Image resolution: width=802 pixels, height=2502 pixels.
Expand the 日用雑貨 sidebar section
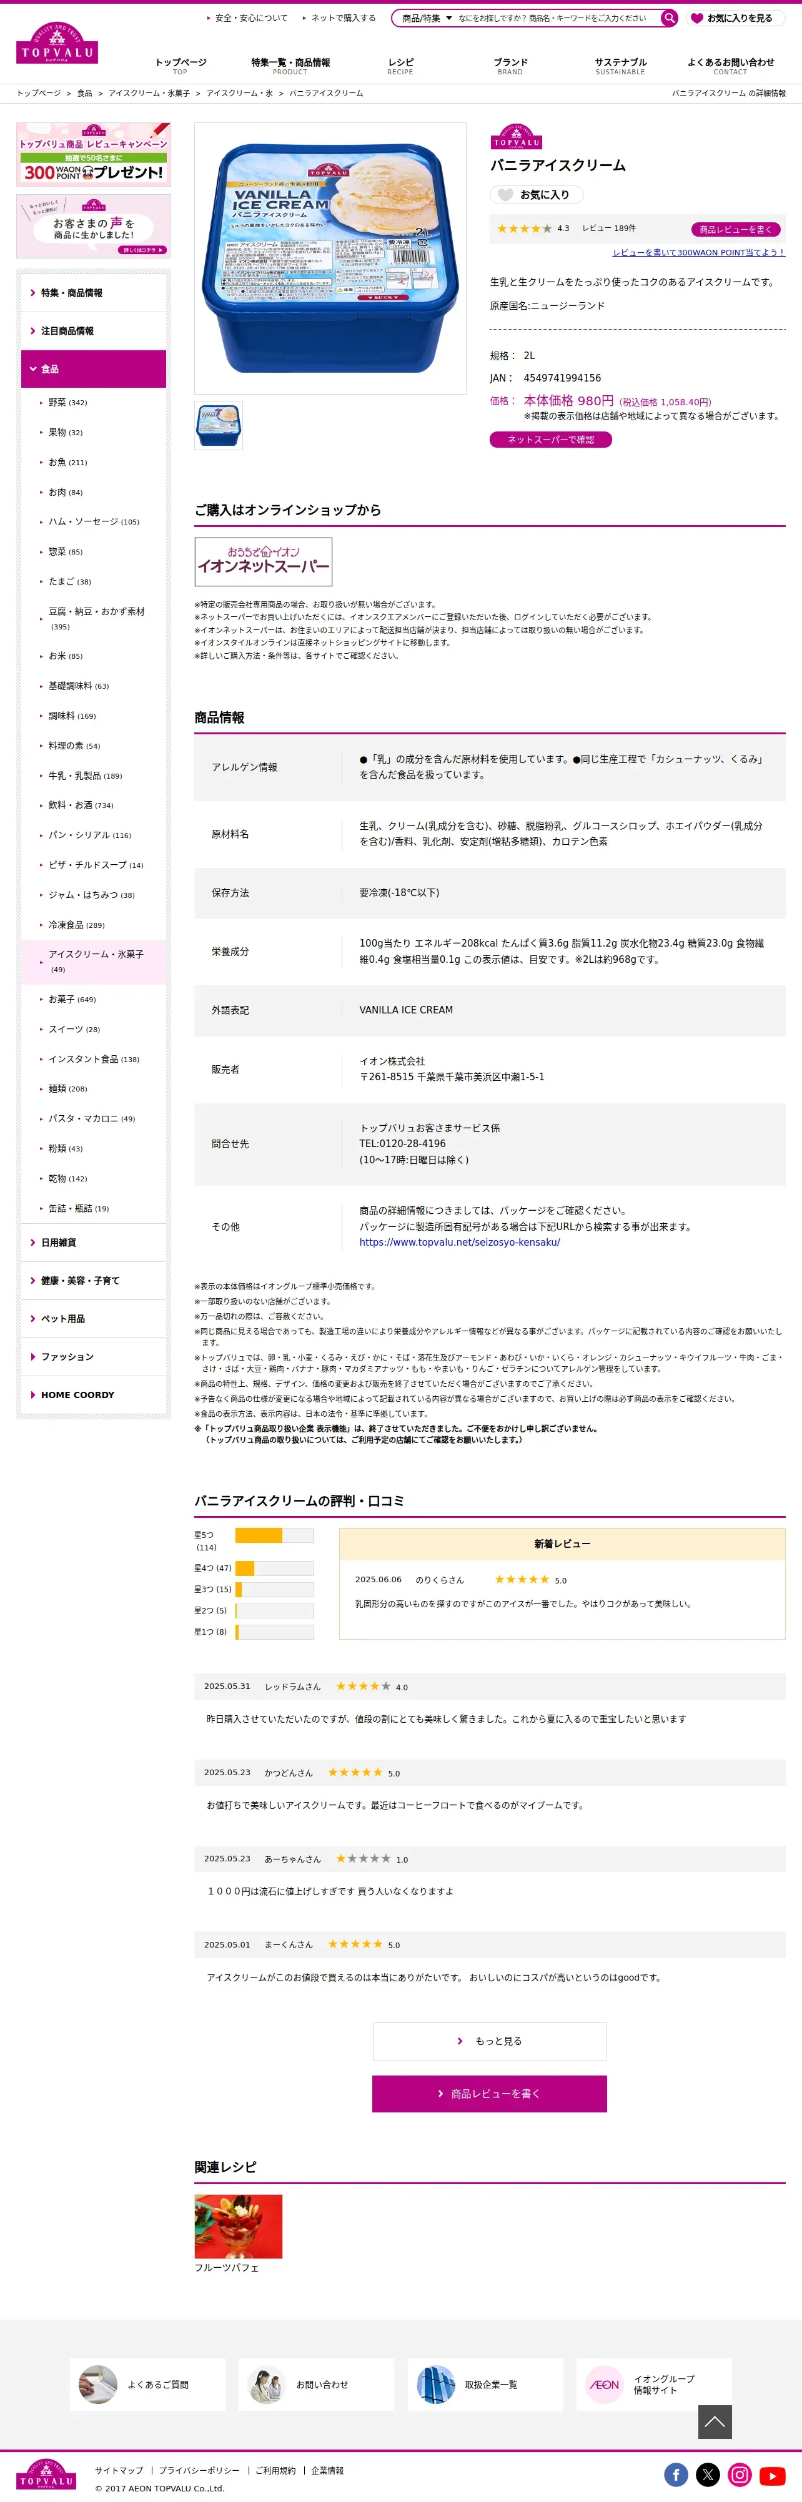tap(93, 1243)
